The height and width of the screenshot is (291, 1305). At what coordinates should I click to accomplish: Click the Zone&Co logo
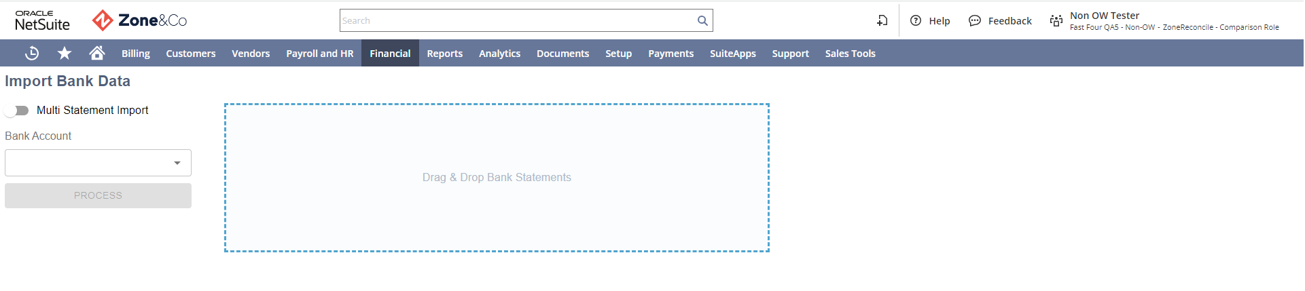tap(140, 20)
